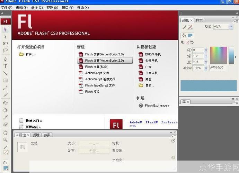The image size is (239, 173).
Task: Select the Eyedropper tool
Action: pyautogui.click(x=5, y=117)
